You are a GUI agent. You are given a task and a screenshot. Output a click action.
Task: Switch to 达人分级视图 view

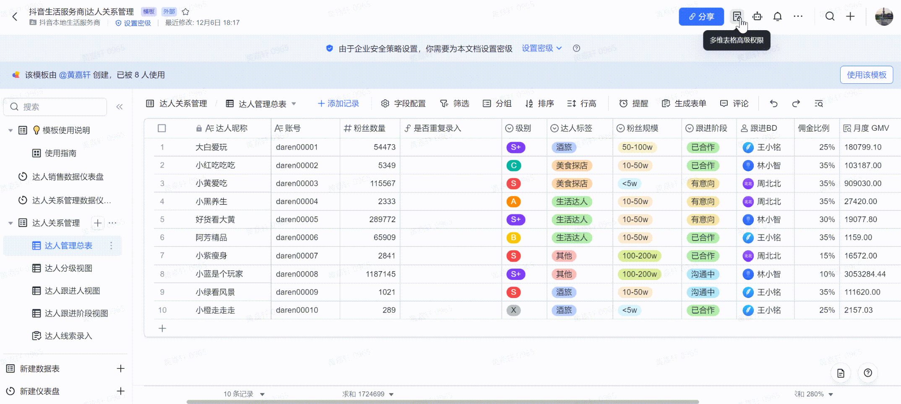tap(68, 268)
